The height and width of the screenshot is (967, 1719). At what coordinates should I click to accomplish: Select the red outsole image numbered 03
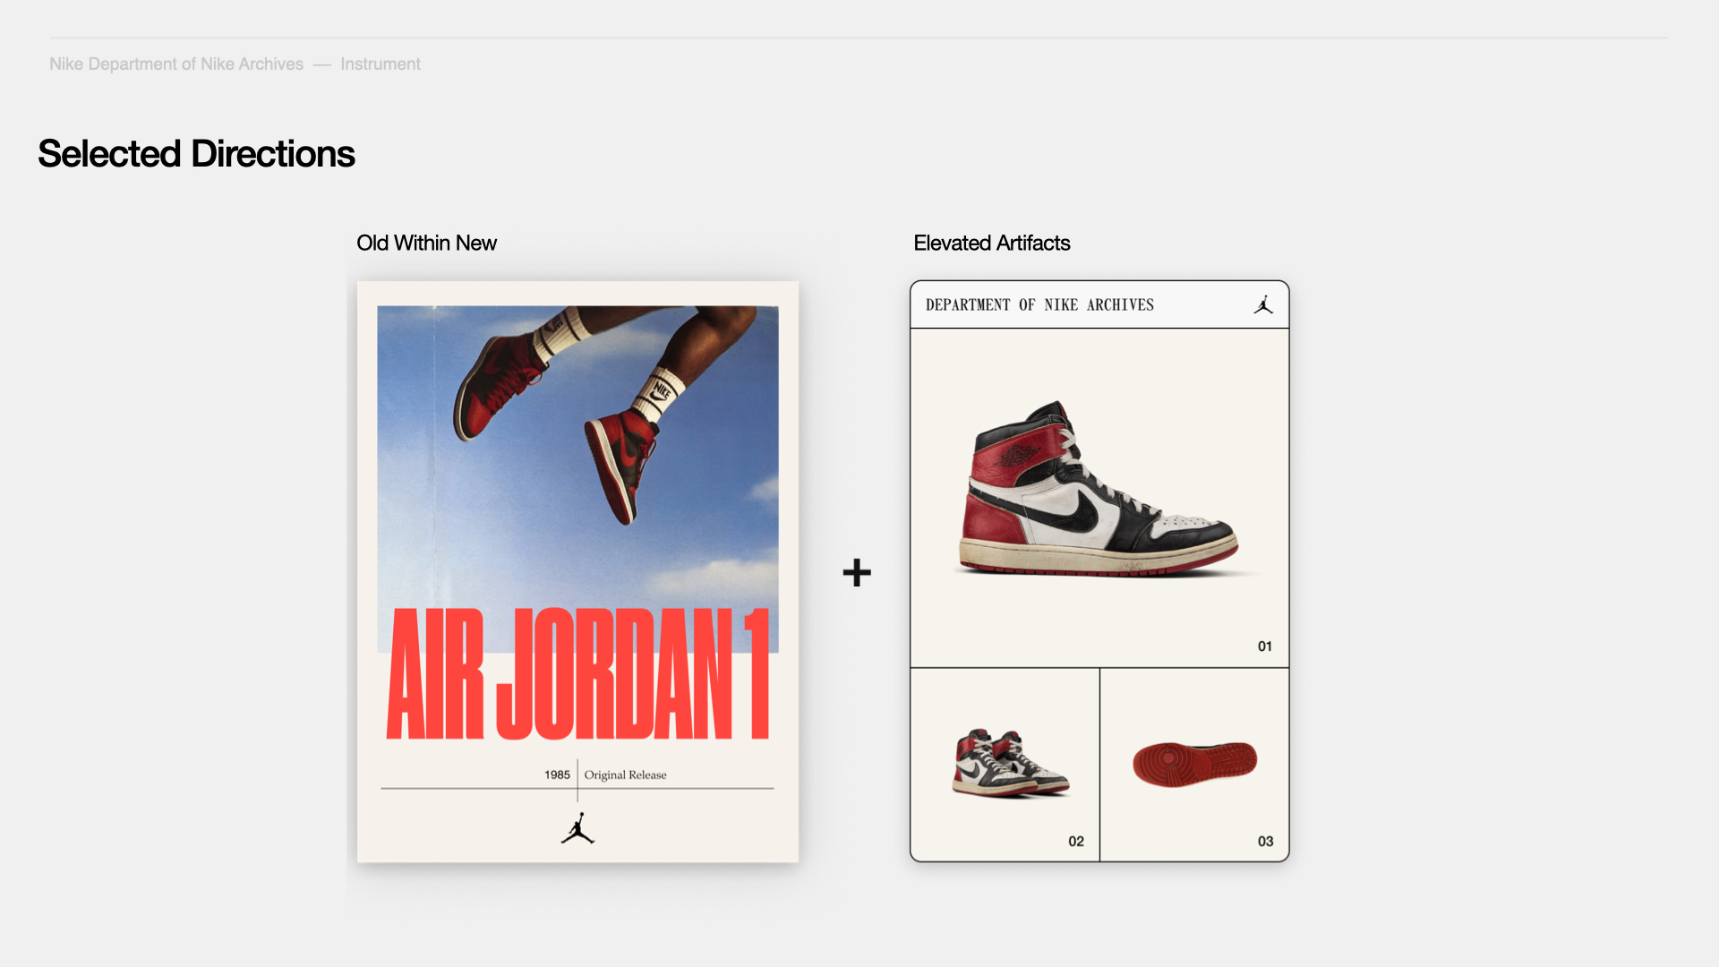pyautogui.click(x=1194, y=763)
